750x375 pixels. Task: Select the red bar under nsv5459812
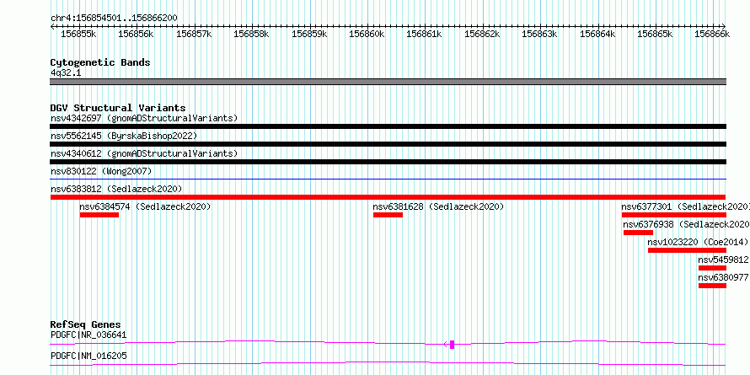[712, 268]
